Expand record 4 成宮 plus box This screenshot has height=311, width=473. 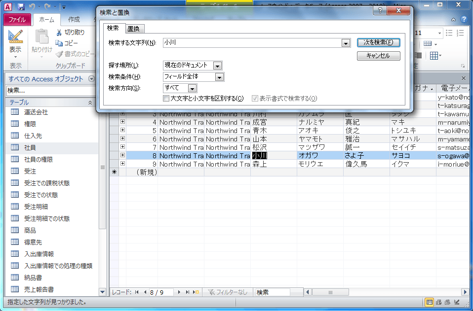pyautogui.click(x=123, y=122)
